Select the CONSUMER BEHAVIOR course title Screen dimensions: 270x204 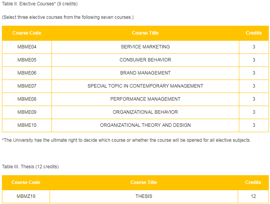click(x=145, y=60)
